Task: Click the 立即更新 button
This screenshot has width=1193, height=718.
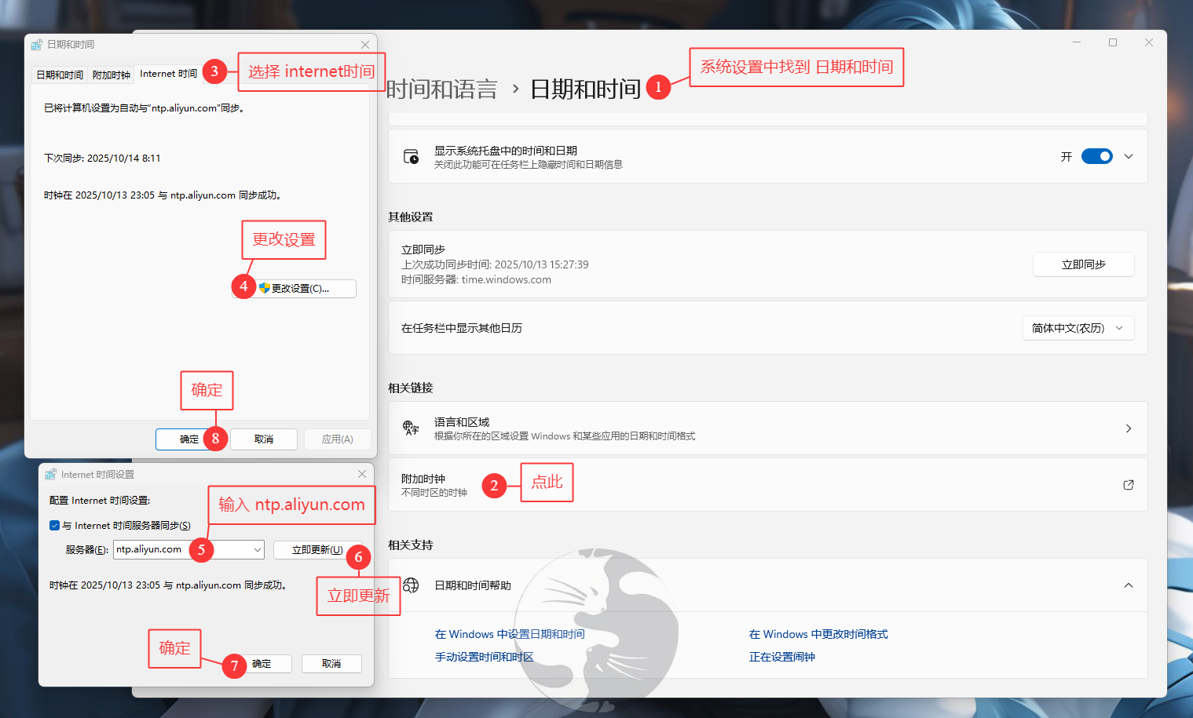Action: point(317,549)
